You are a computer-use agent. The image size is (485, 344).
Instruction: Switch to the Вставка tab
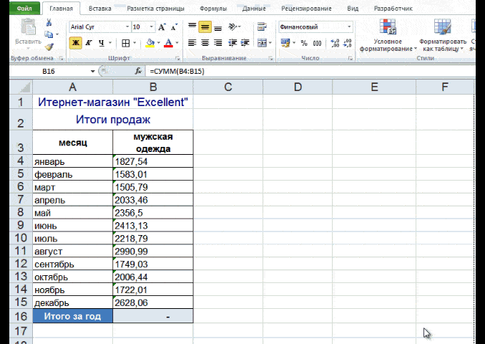tap(99, 9)
